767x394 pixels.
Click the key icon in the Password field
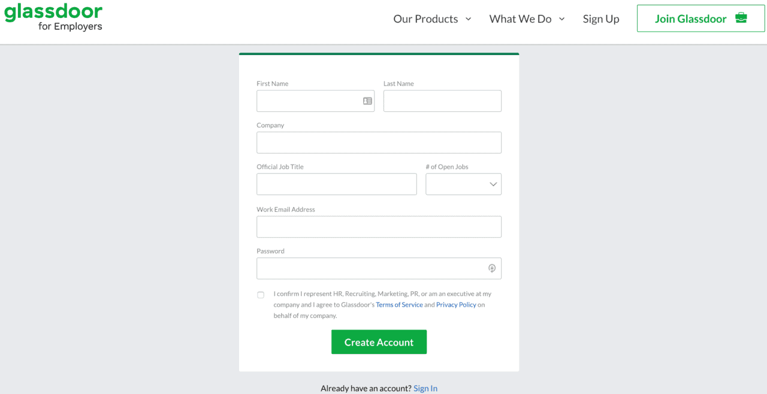tap(491, 268)
